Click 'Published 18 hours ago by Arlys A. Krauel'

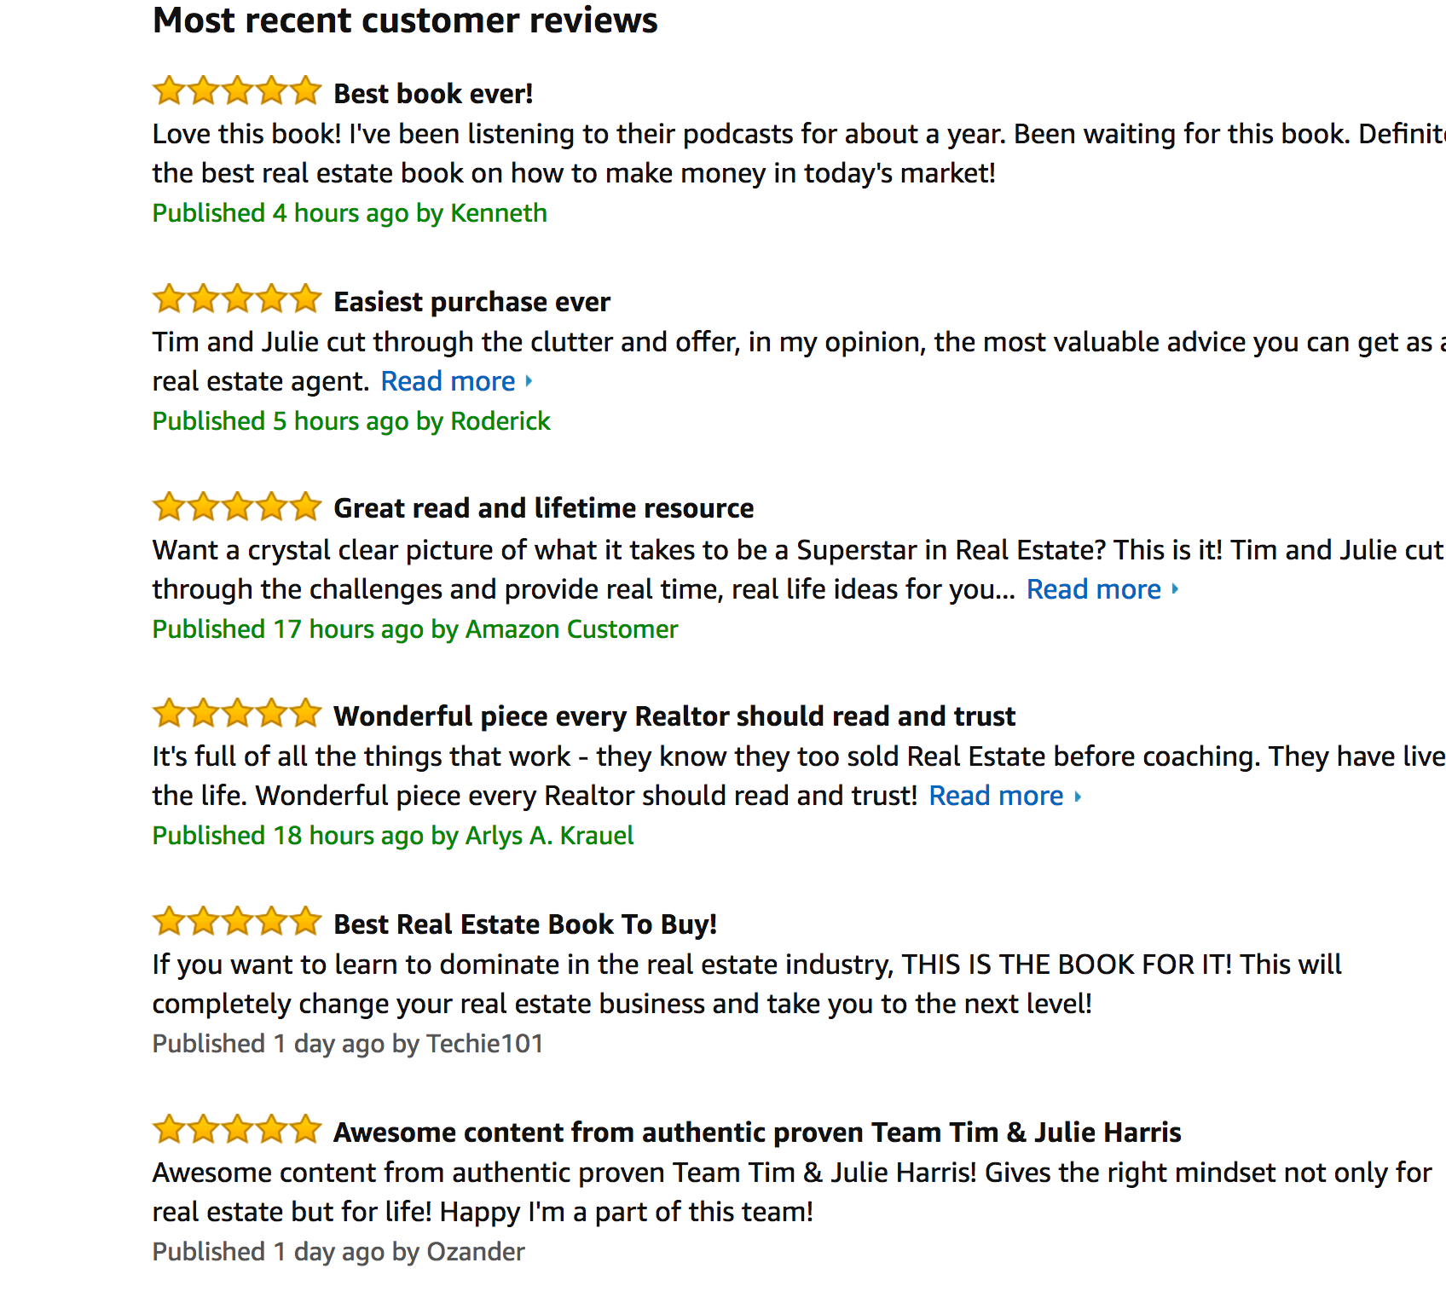coord(392,836)
